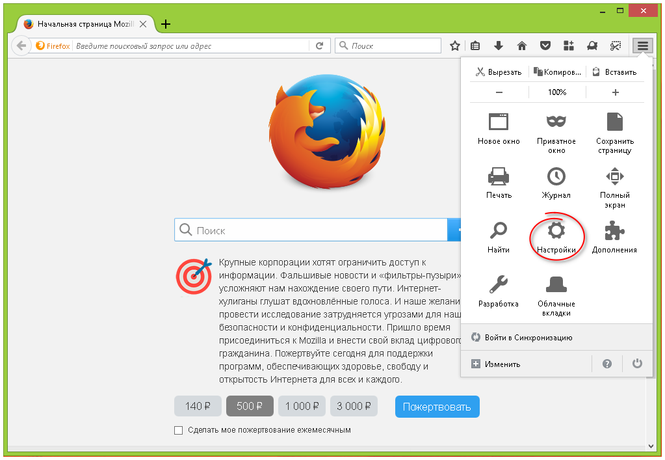The height and width of the screenshot is (460, 665).
Task: Zoom out with the minus button
Action: coord(499,92)
